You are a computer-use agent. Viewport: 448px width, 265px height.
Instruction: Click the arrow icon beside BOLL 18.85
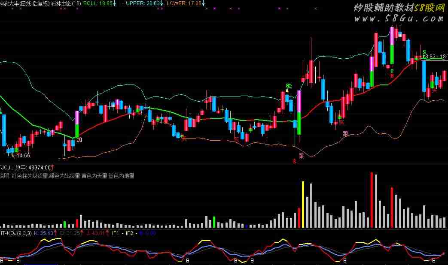(x=116, y=3)
